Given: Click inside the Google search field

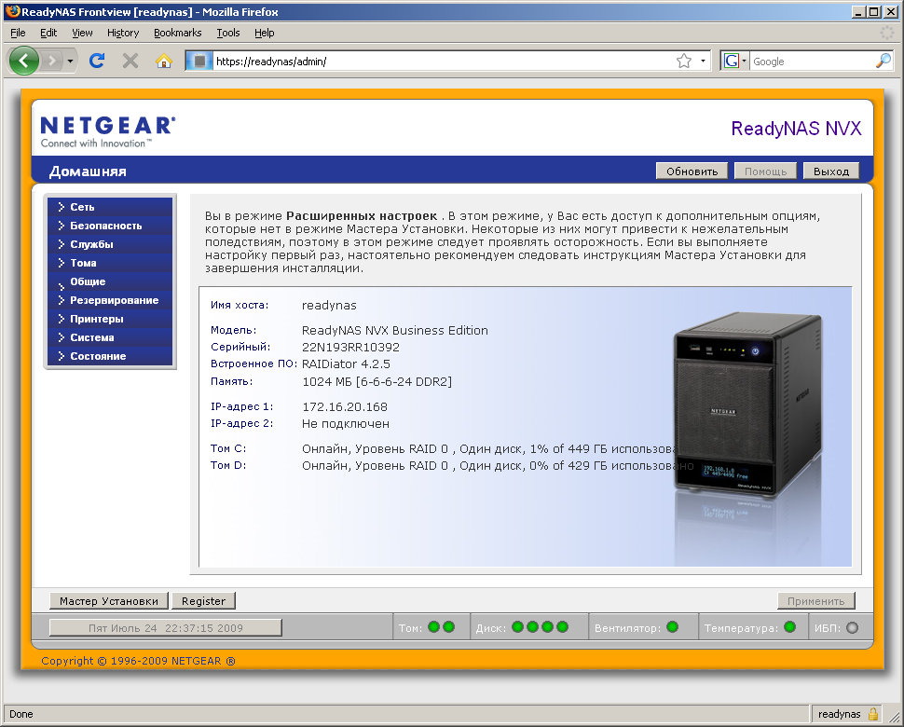Looking at the screenshot, I should point(812,62).
